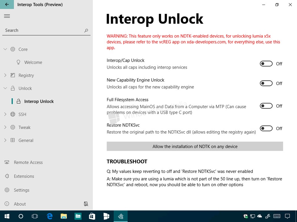Click Allow the installation of NDTK button
The height and width of the screenshot is (222, 297).
click(195, 146)
